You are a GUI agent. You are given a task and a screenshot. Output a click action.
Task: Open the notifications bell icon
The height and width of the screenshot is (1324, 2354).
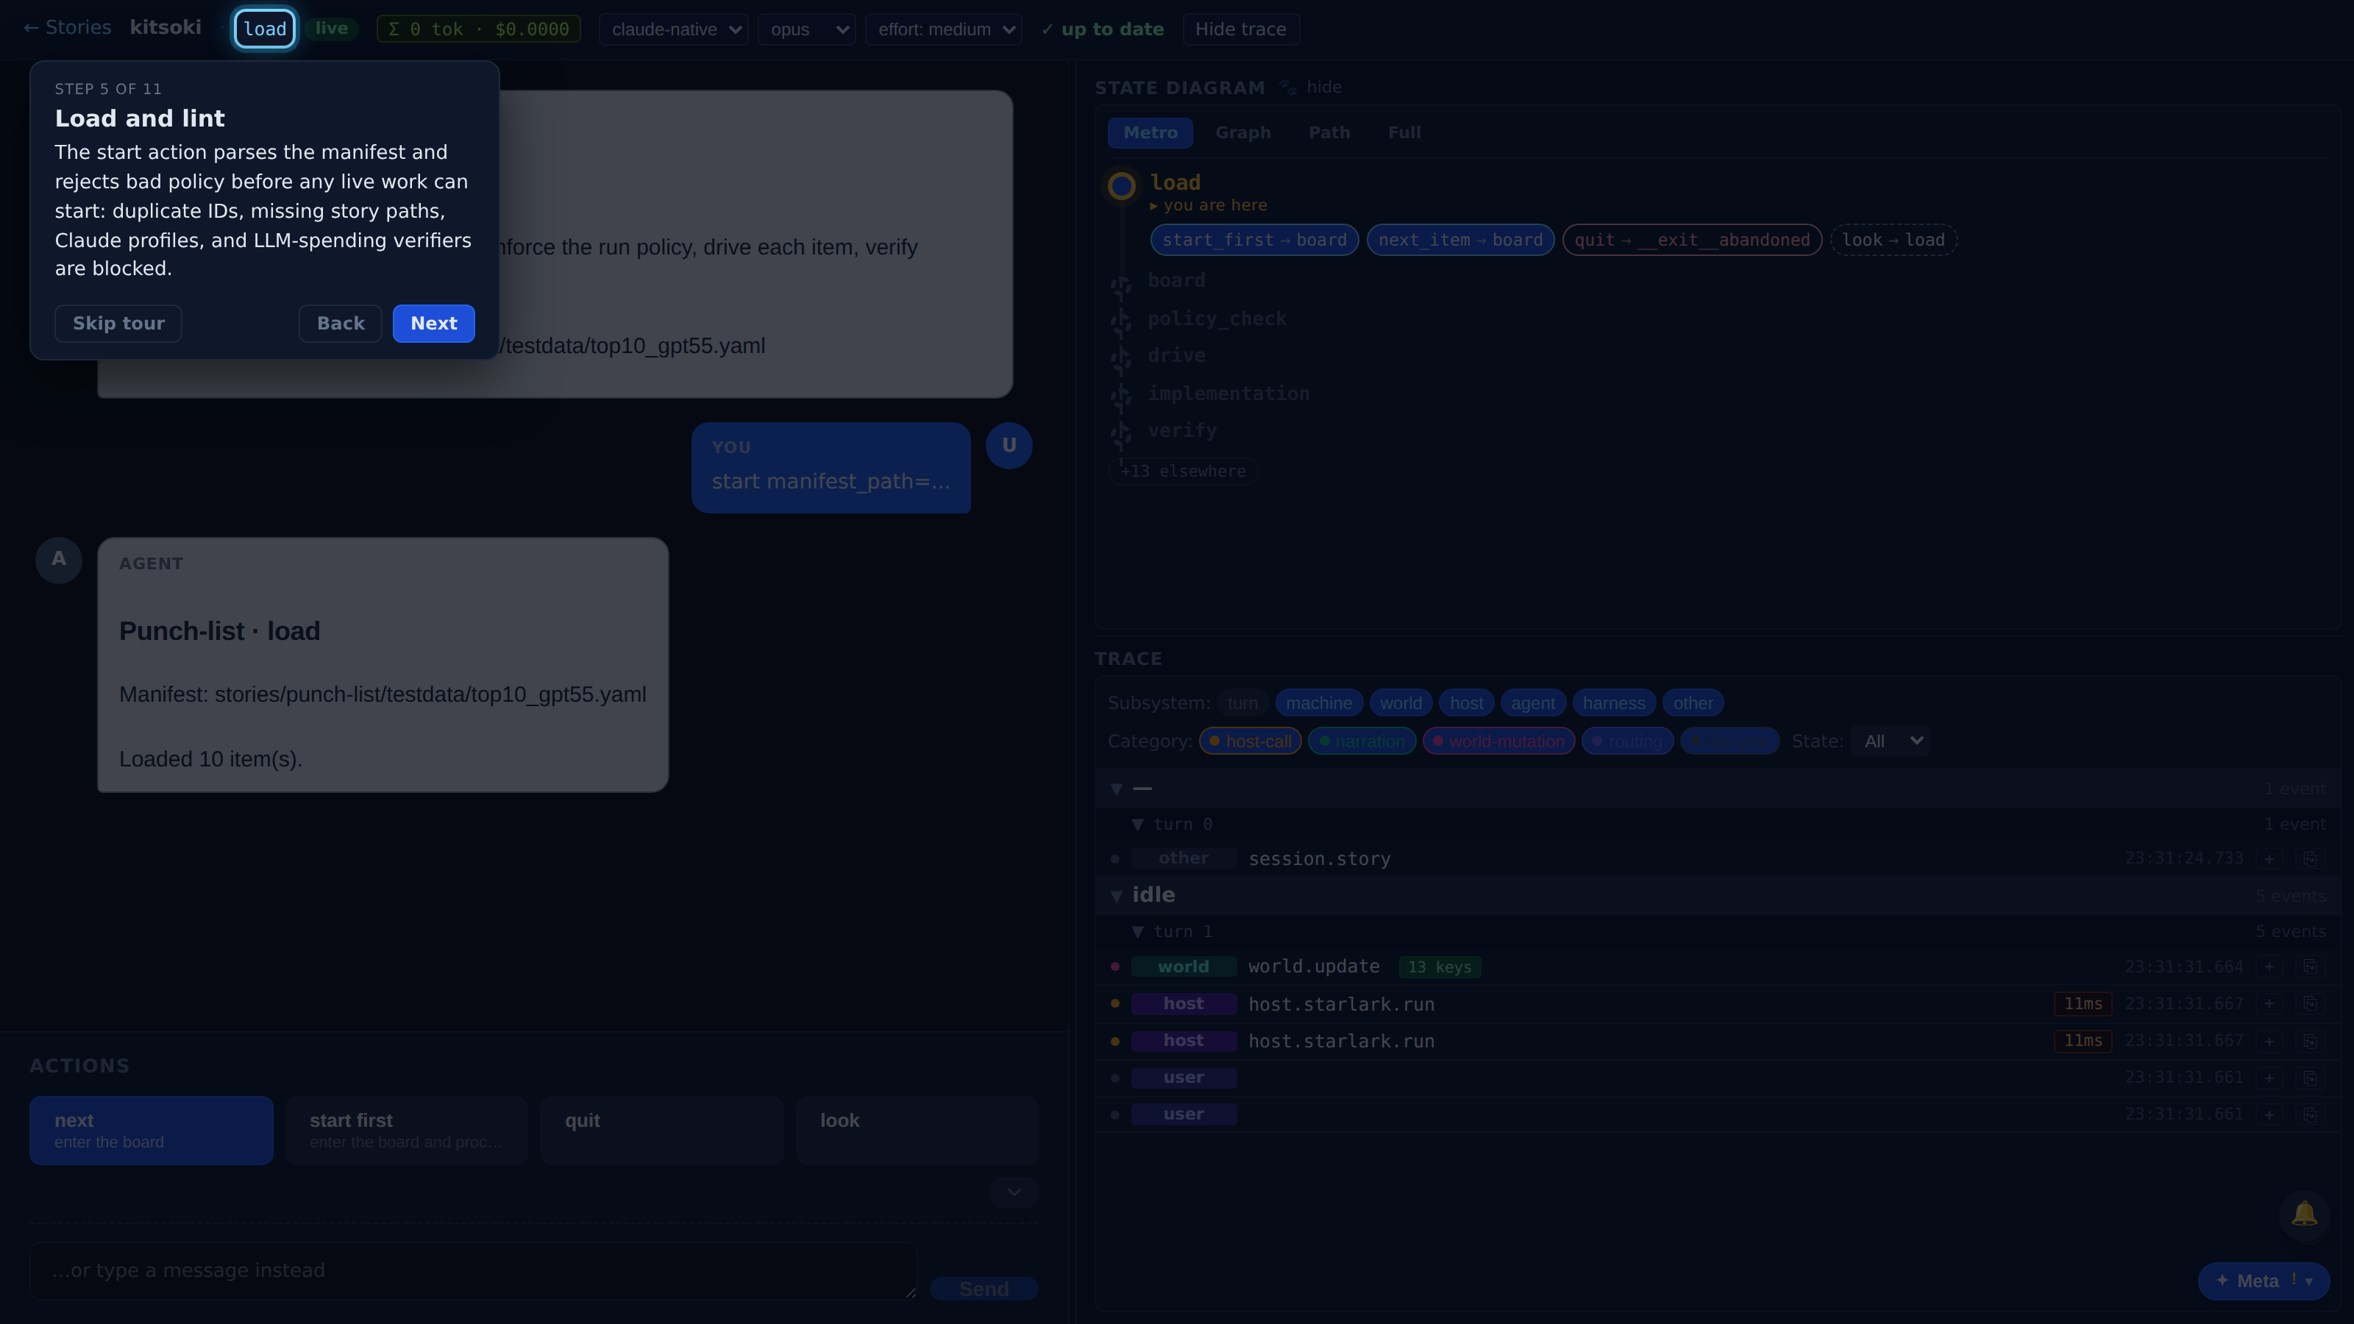2304,1214
